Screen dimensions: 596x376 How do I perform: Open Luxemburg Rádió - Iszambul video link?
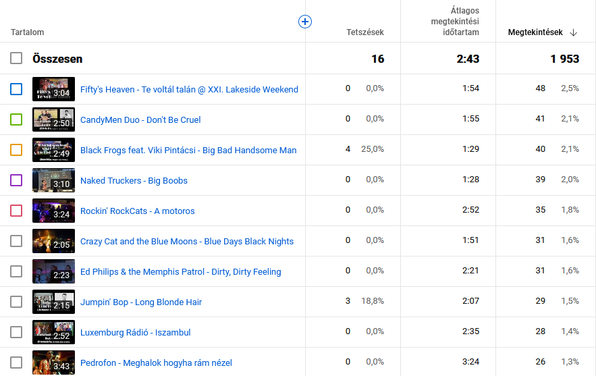(x=135, y=333)
